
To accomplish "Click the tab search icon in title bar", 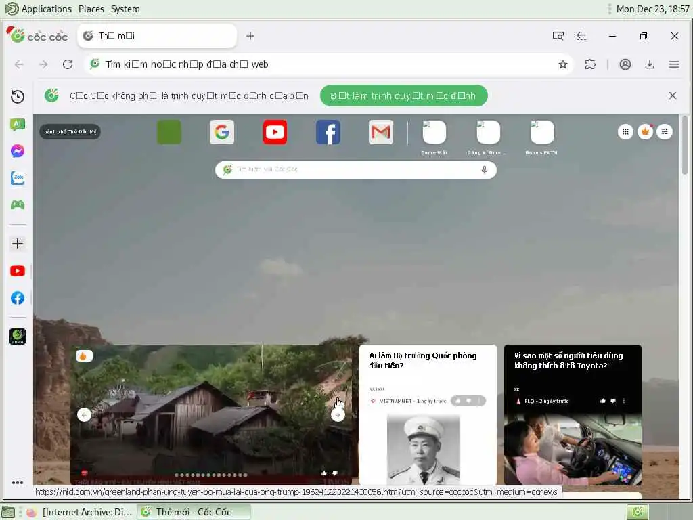I will pos(558,36).
